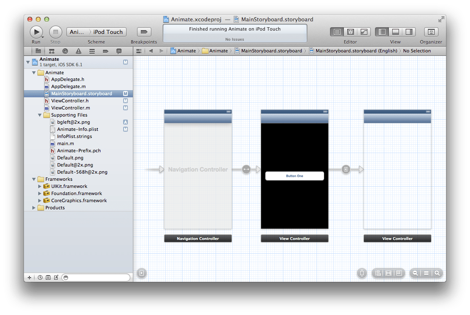Image resolution: width=470 pixels, height=315 pixels.
Task: Select the root view relationship segue
Action: 246,169
